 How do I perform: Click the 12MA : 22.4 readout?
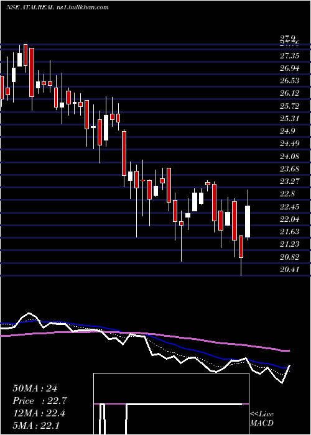(x=39, y=413)
